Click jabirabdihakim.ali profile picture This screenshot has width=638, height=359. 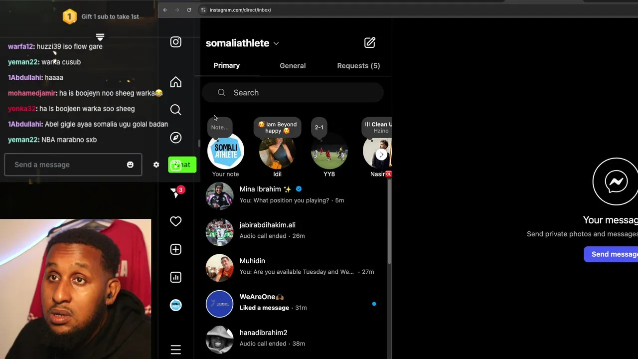(x=219, y=232)
